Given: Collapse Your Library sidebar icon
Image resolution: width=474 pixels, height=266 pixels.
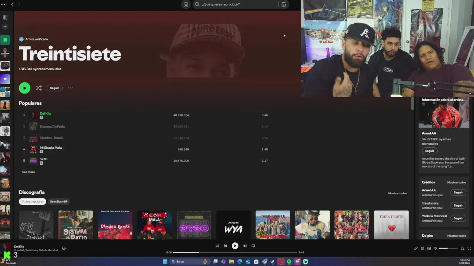Looking at the screenshot, I should coord(5,17).
